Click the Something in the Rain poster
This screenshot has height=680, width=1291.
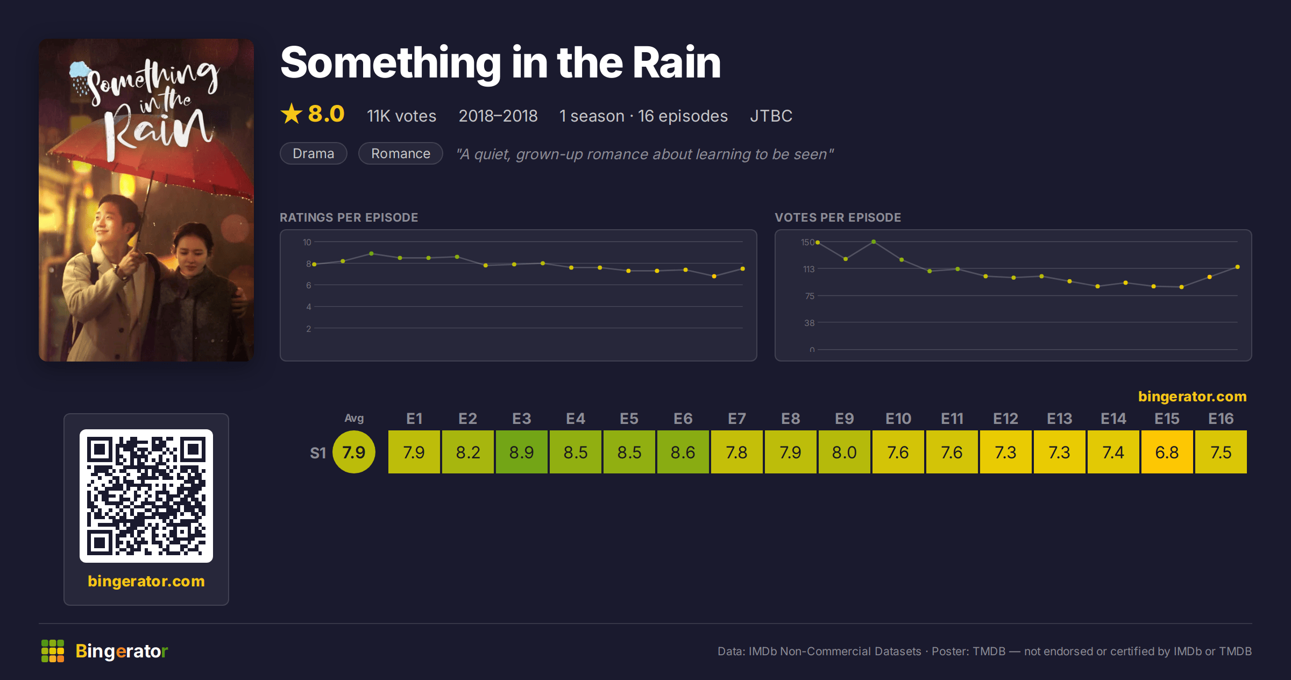tap(146, 200)
